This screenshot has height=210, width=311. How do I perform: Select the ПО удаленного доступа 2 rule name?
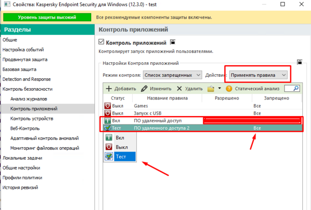point(162,128)
